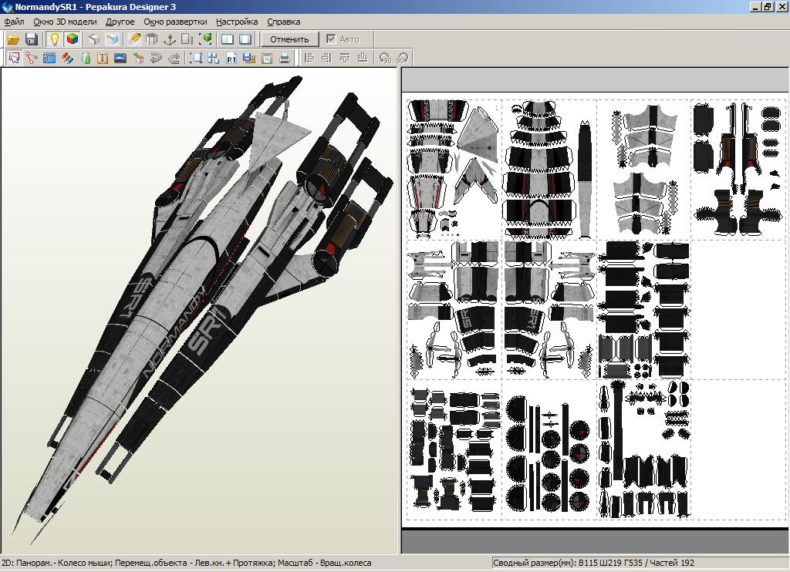
Task: Select the blue insert image tool
Action: pyautogui.click(x=120, y=58)
